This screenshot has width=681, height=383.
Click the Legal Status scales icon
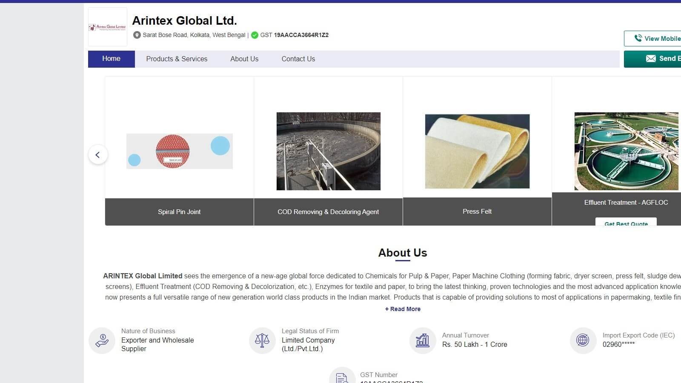coord(262,340)
